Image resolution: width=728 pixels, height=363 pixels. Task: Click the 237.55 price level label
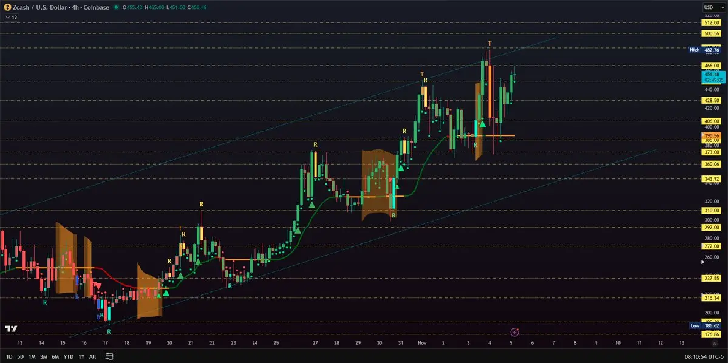click(711, 278)
